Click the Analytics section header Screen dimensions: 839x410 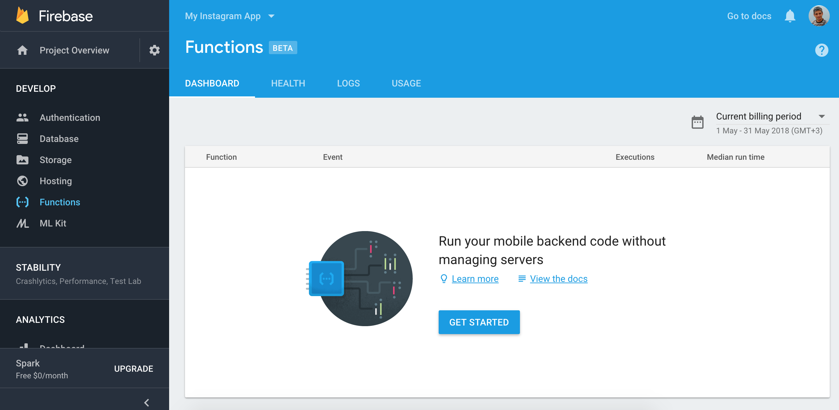pyautogui.click(x=40, y=320)
